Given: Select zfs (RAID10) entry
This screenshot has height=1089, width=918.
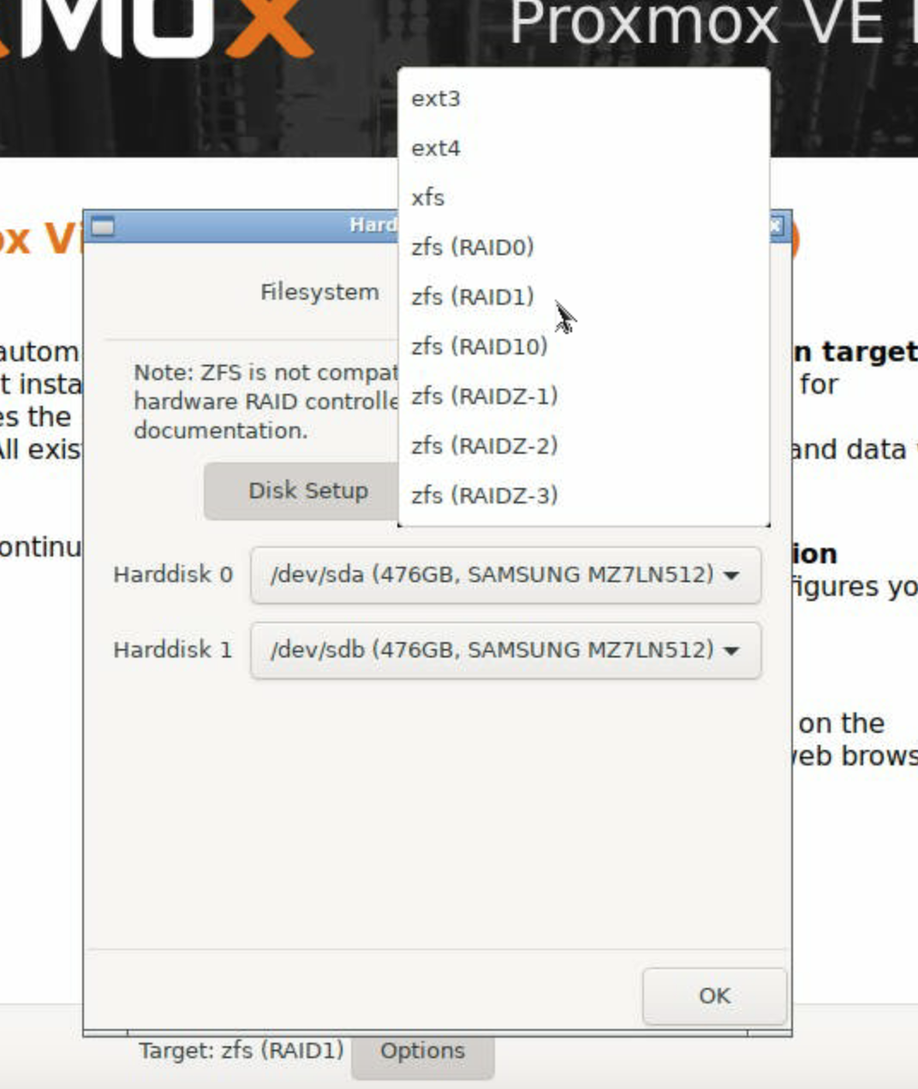Looking at the screenshot, I should tap(480, 347).
